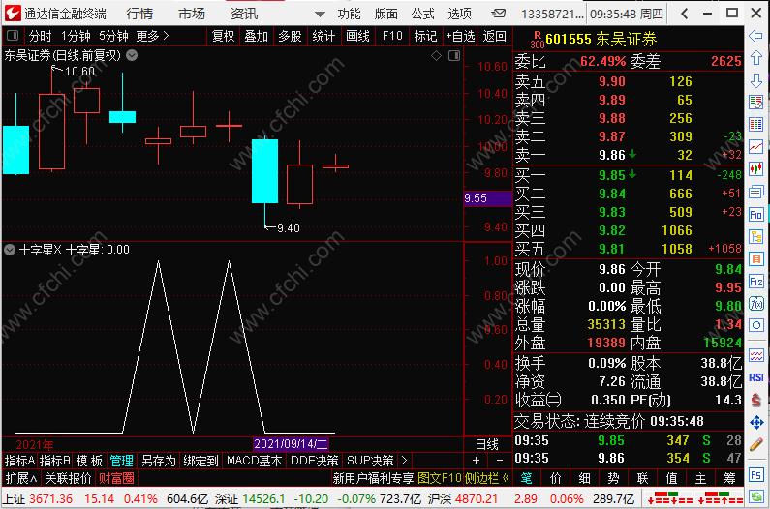Screen dimensions: 770x509
Task: Open the 资讯 menu
Action: point(243,14)
